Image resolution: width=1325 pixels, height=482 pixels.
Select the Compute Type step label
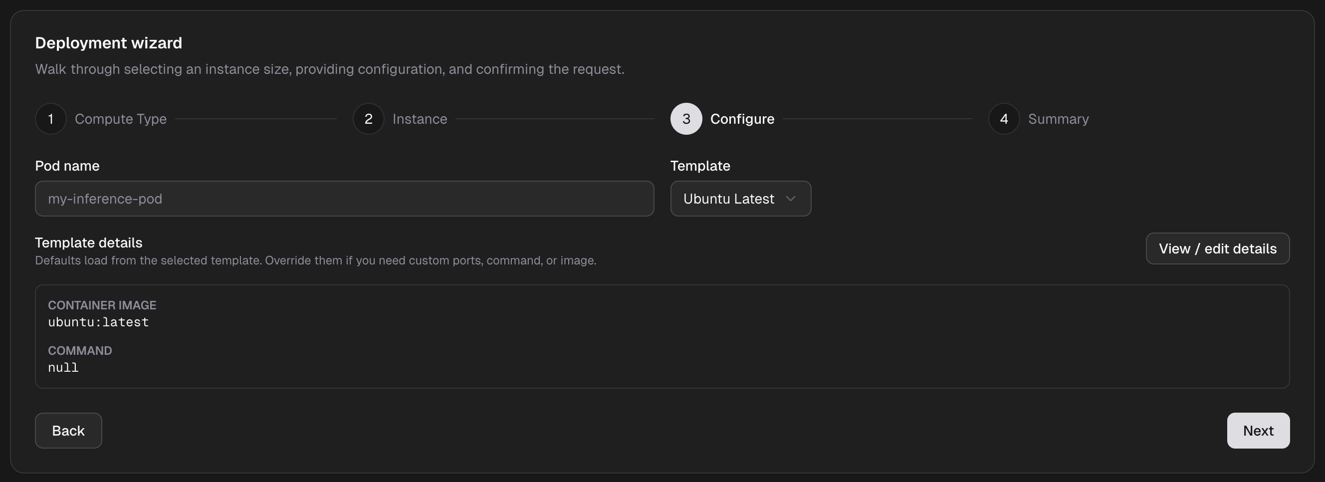point(120,118)
